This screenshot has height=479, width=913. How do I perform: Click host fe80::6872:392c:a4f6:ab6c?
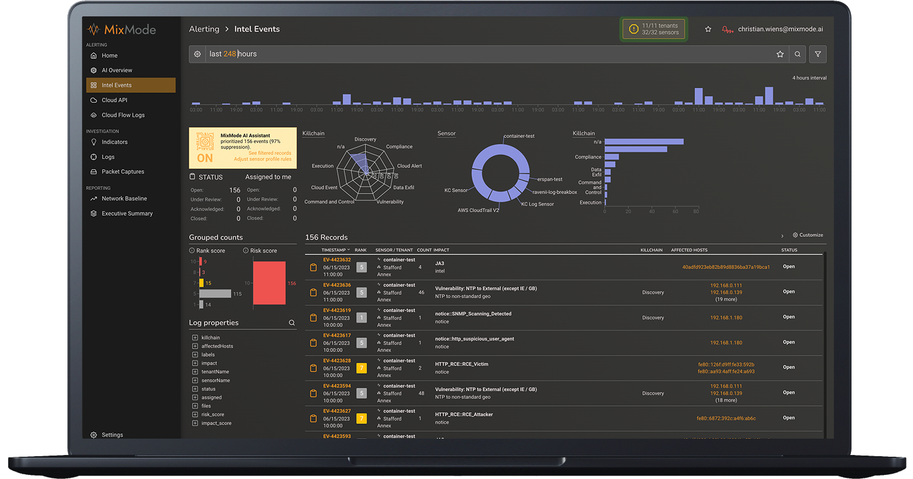click(726, 418)
